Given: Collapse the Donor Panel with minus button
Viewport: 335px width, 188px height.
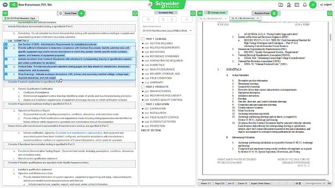Looking at the screenshot, I should [x=135, y=14].
